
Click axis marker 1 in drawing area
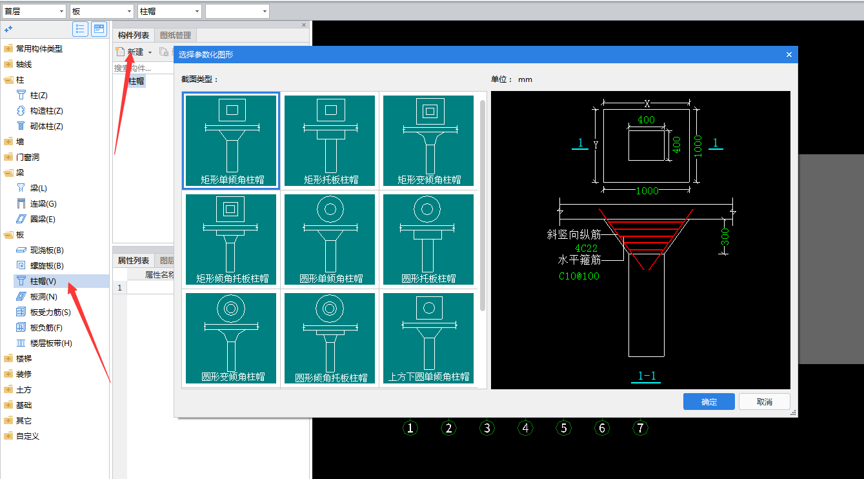410,427
